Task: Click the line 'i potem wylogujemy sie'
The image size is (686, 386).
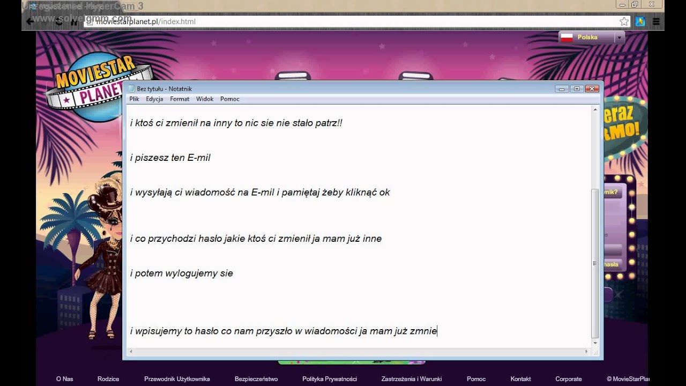Action: [182, 273]
